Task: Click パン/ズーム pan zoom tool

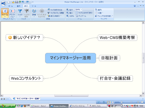Action: [x=81, y=16]
